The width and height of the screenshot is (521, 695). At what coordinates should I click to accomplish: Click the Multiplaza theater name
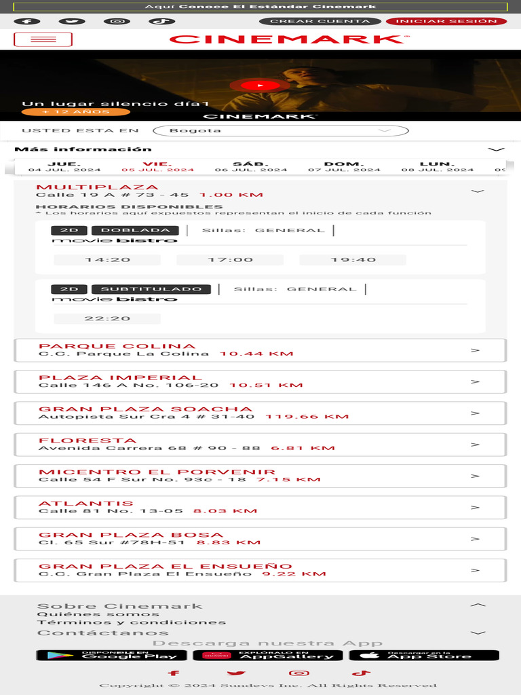point(97,187)
